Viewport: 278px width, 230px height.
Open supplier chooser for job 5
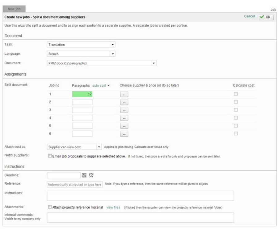[124, 126]
